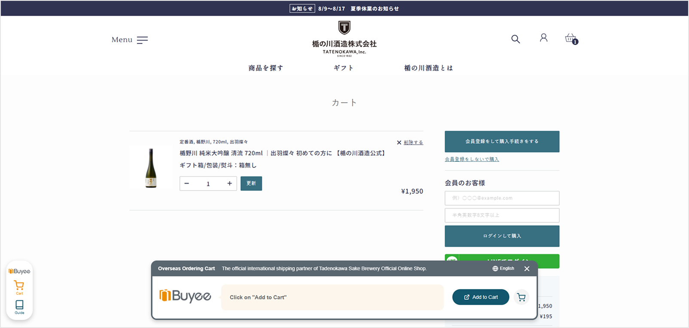Close the Buyee Overseas Ordering Cart bar
Screen dimensions: 689x328
point(527,269)
